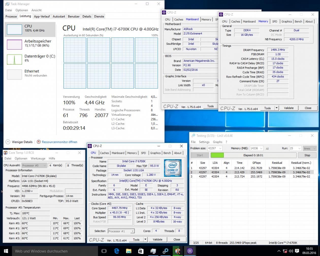Screen dimensions: 320x256
Task: Open LinX help question mark menu
Action: [226, 142]
